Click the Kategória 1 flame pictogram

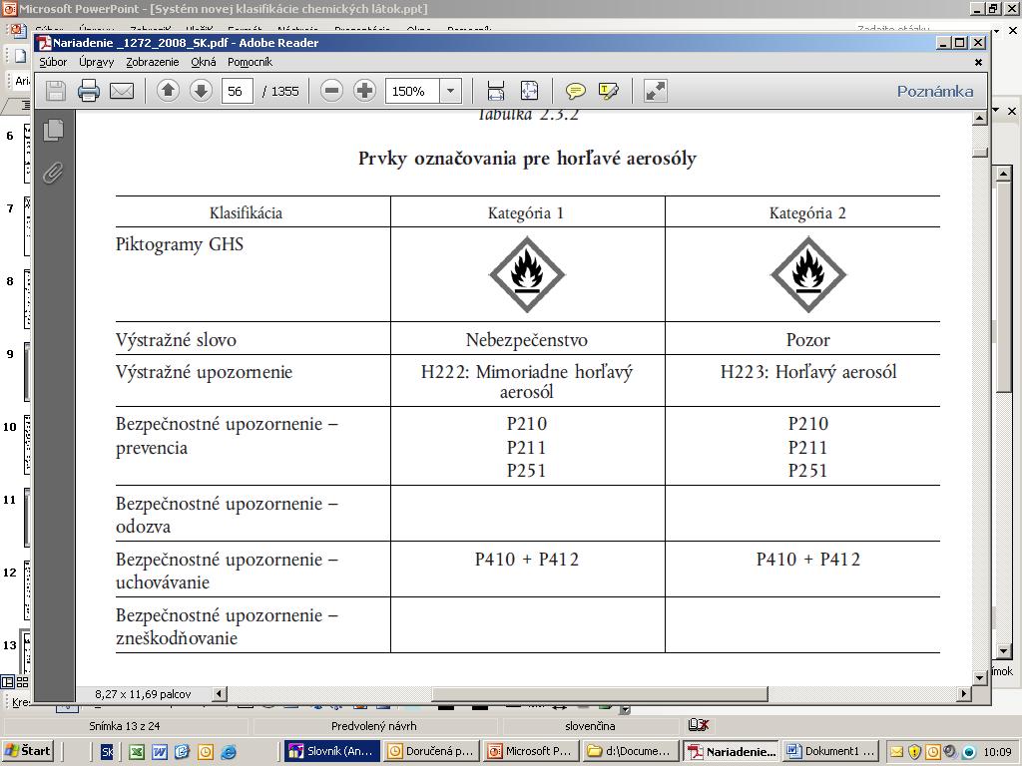(x=527, y=274)
